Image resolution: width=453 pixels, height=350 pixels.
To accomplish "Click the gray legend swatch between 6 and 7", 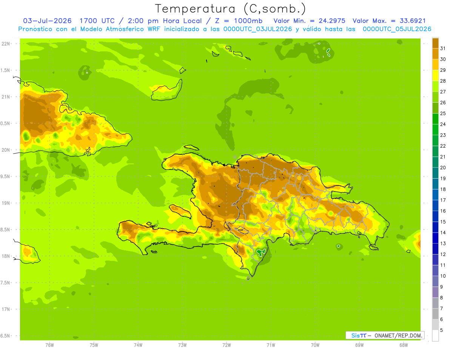I will [x=435, y=314].
